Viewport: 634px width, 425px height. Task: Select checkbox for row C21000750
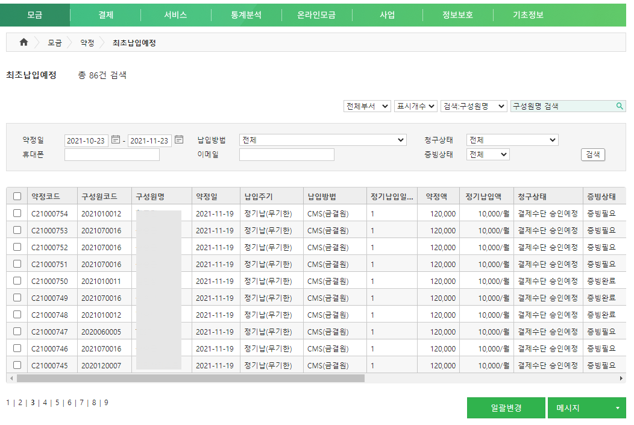(17, 281)
